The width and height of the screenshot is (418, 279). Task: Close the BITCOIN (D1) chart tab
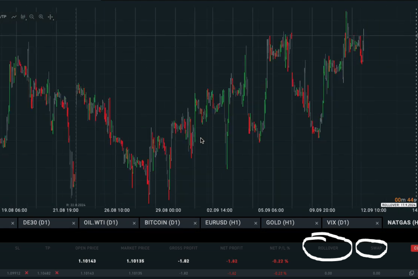pyautogui.click(x=196, y=223)
